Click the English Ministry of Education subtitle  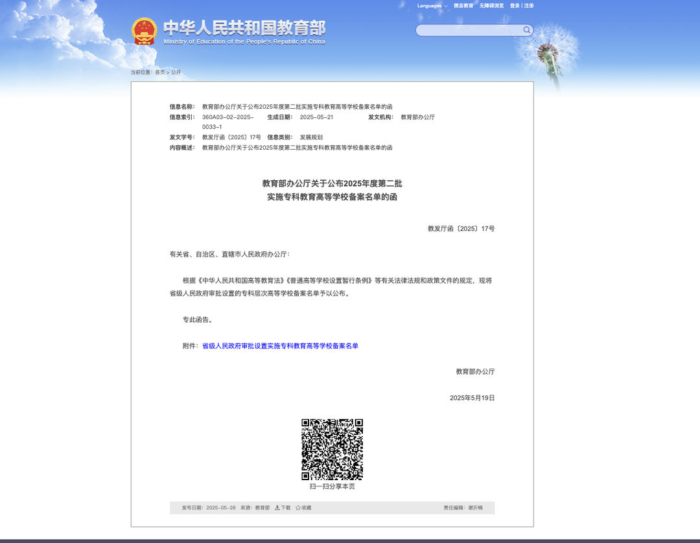tap(244, 42)
